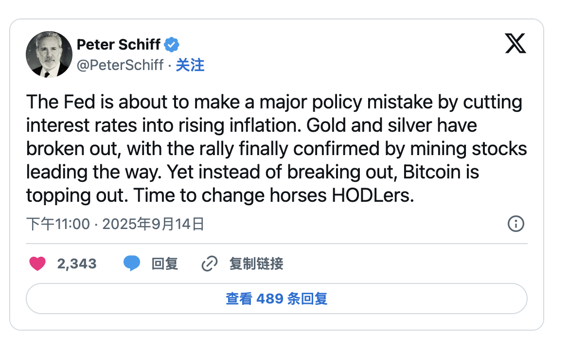569x353 pixels.
Task: Click the 下午11:00 time stamp
Action: coord(58,224)
